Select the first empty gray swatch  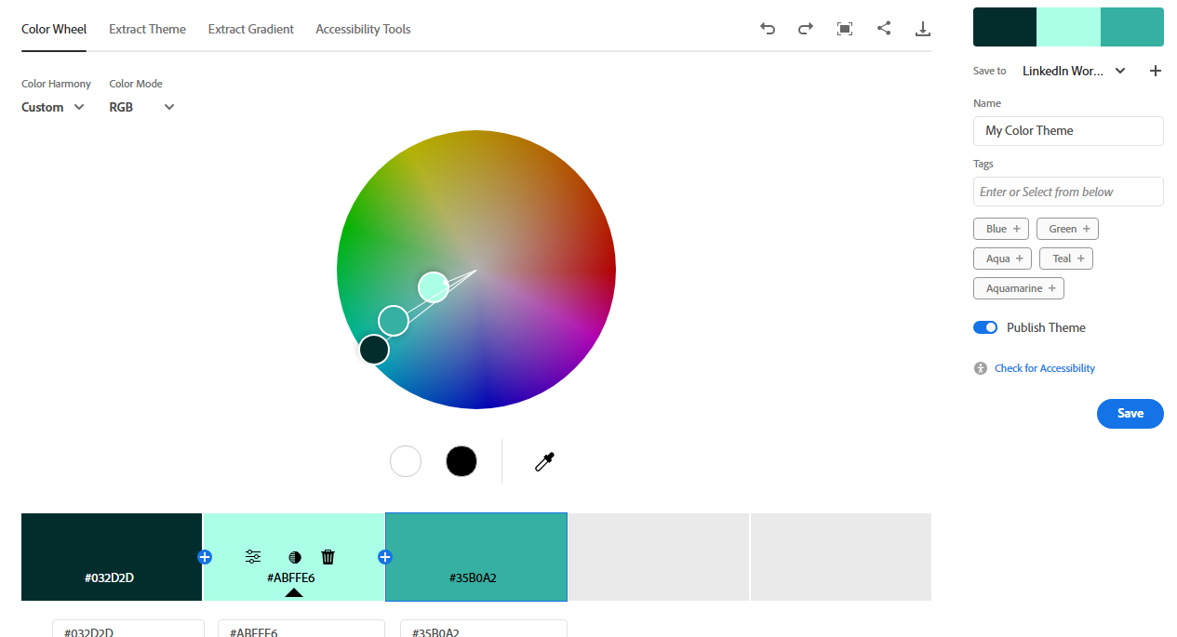coord(659,556)
